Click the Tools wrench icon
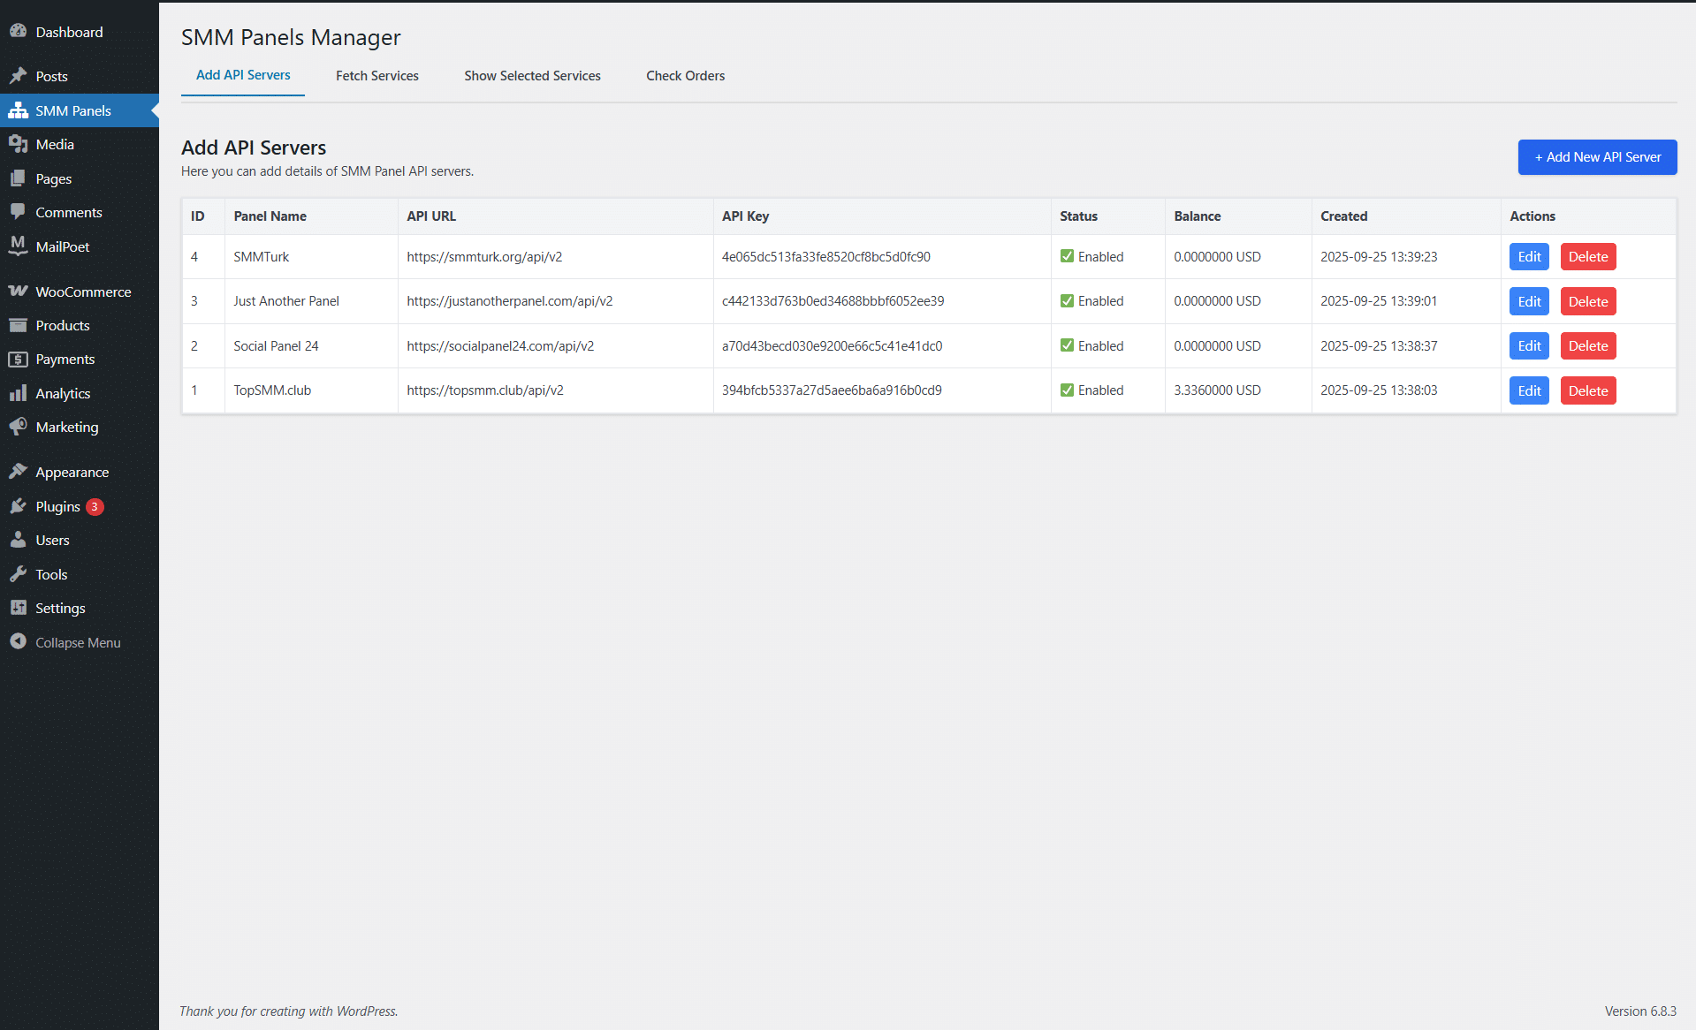1696x1030 pixels. [x=18, y=574]
